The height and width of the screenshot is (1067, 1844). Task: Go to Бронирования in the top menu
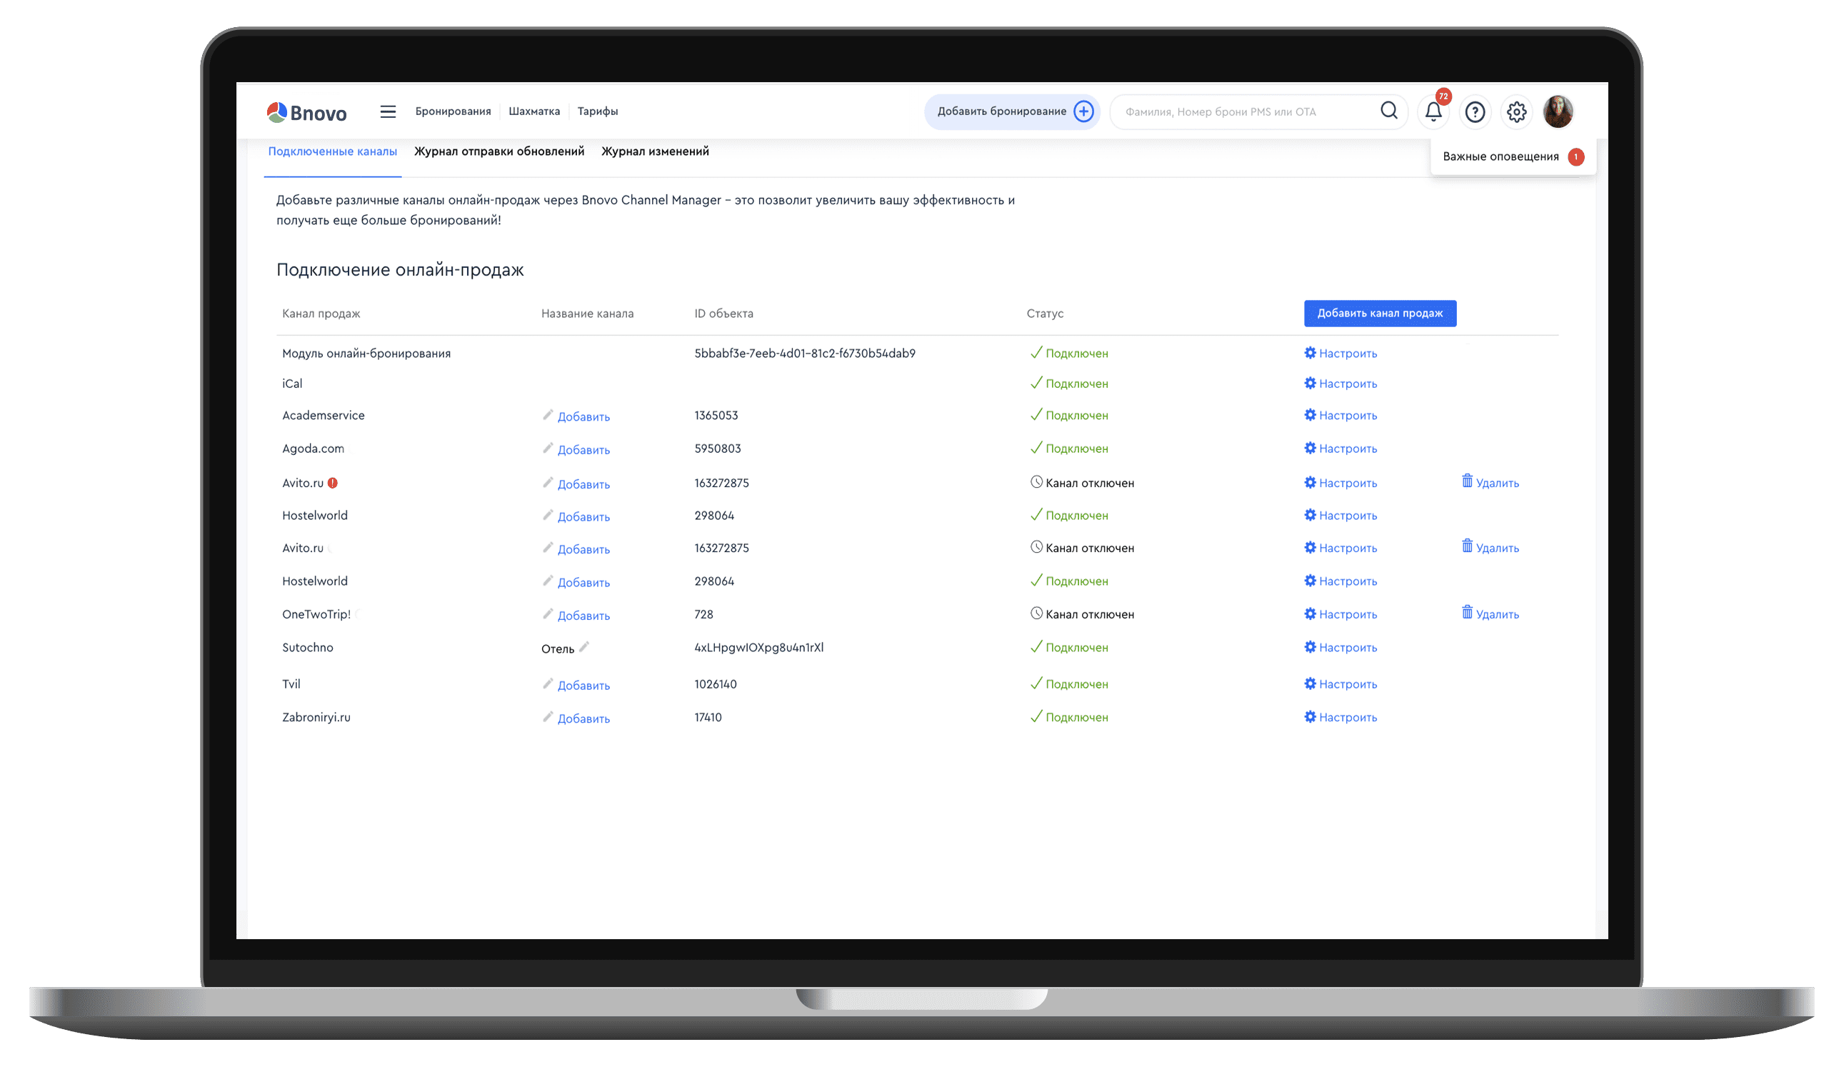tap(453, 111)
